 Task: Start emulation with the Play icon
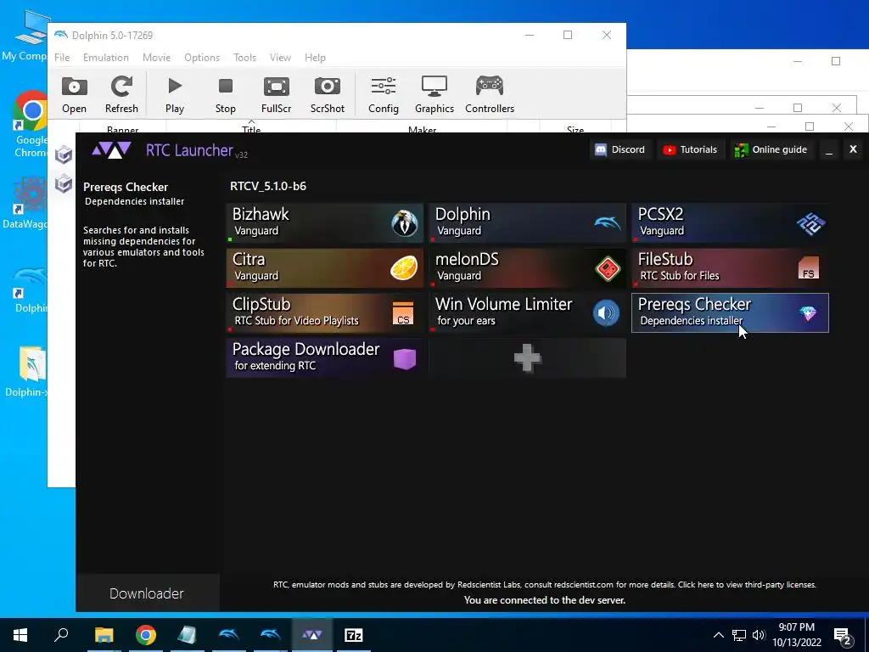point(175,94)
